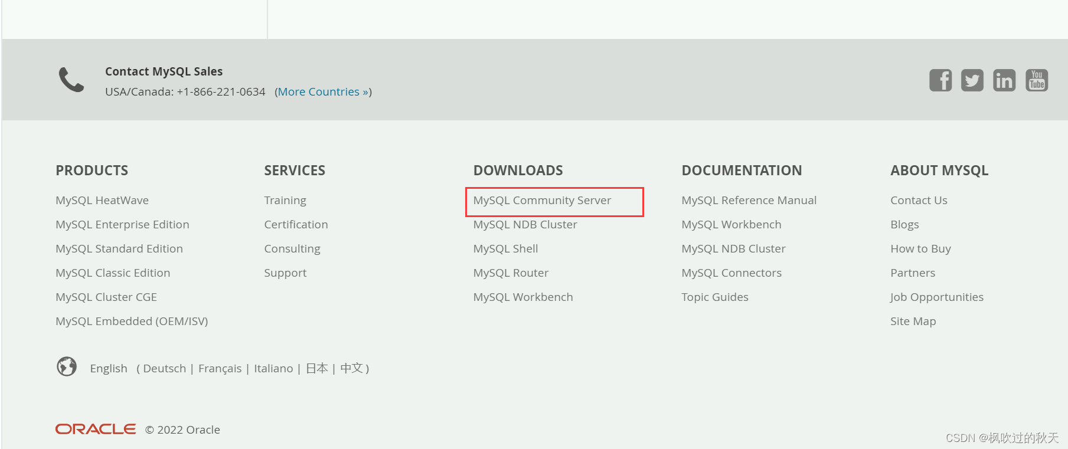Visit the Blogs link

[904, 225]
